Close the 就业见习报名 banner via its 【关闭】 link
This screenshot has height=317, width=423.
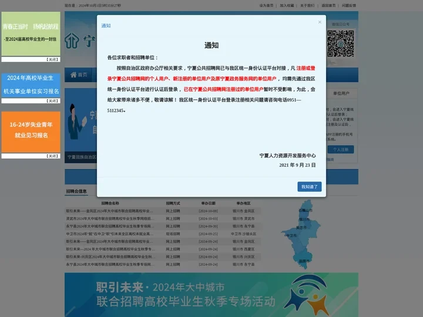click(x=52, y=156)
